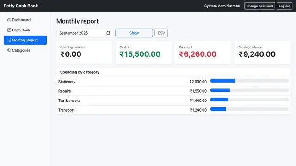Click the Transport spending progress bar
Image resolution: width=296 pixels, height=166 pixels.
[x=249, y=109]
